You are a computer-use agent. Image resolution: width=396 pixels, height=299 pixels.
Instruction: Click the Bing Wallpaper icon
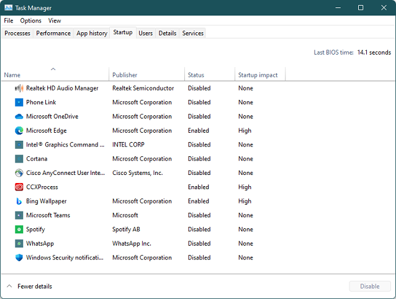[19, 202]
